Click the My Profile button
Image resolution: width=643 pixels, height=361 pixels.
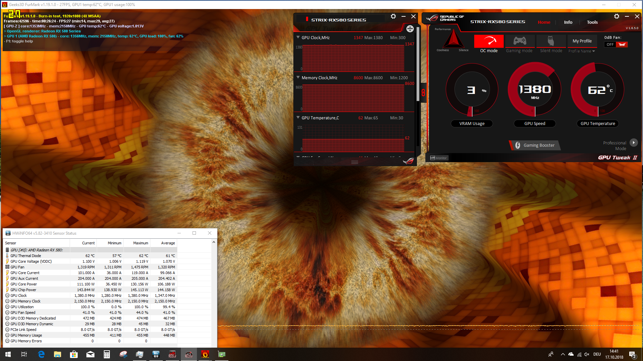[582, 41]
